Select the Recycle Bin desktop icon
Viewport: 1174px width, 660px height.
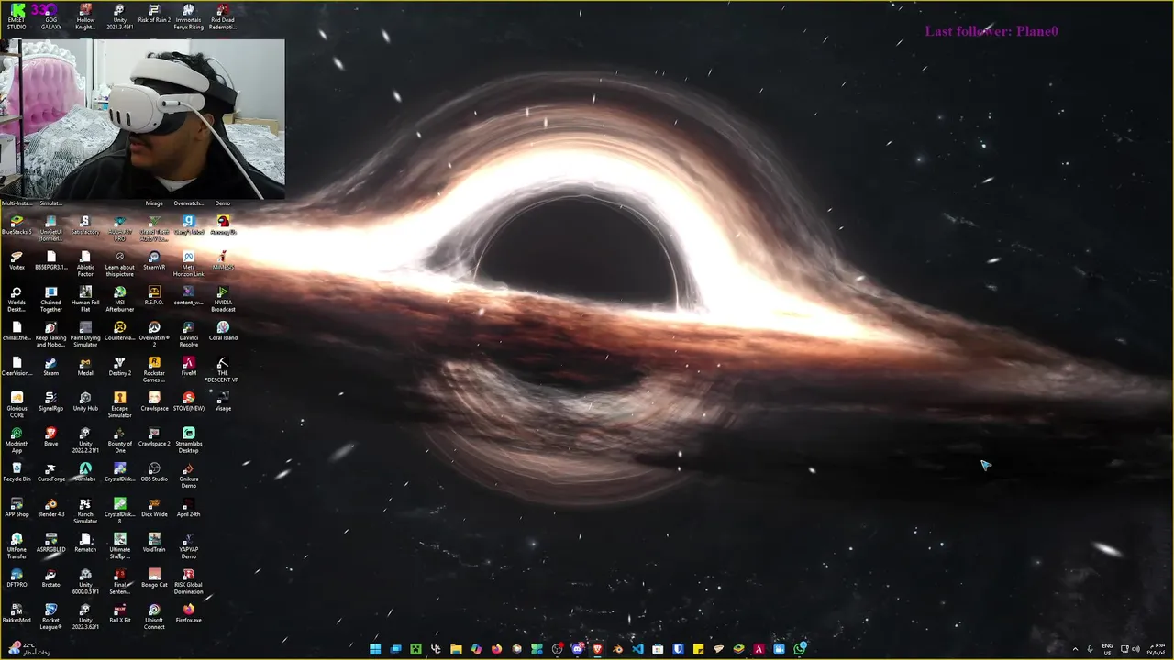pos(17,472)
